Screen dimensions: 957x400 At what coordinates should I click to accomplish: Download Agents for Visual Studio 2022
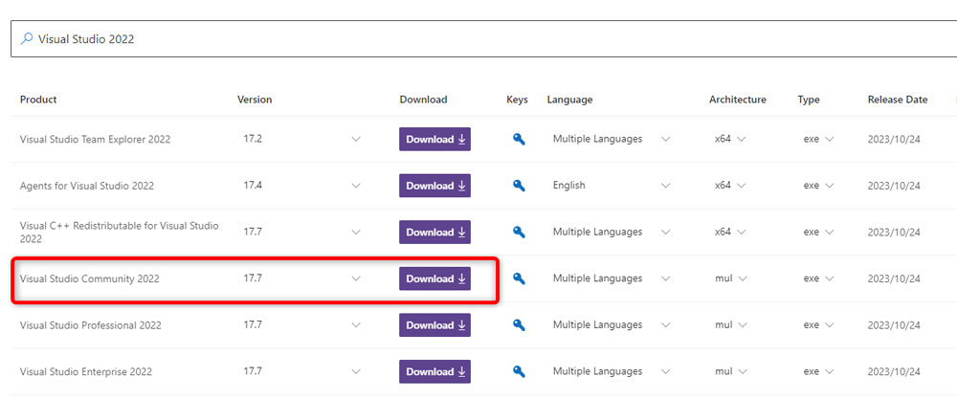434,186
